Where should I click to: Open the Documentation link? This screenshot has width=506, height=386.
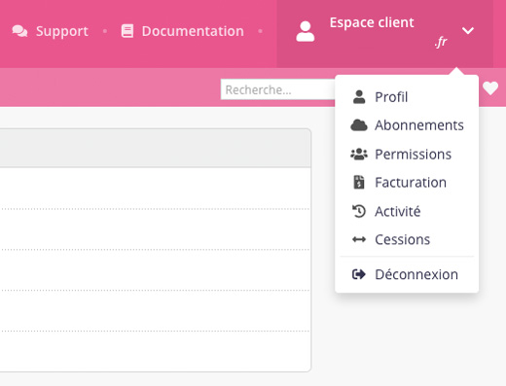click(183, 31)
